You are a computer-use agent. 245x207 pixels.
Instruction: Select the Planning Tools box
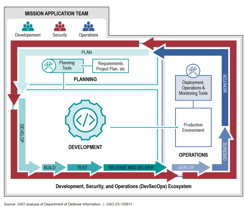click(63, 66)
